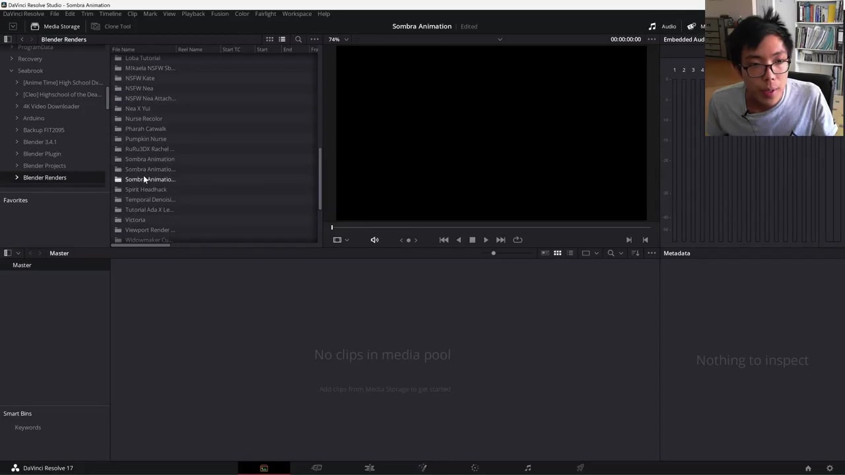Open the Fusion menu
This screenshot has height=475, width=845.
[219, 14]
